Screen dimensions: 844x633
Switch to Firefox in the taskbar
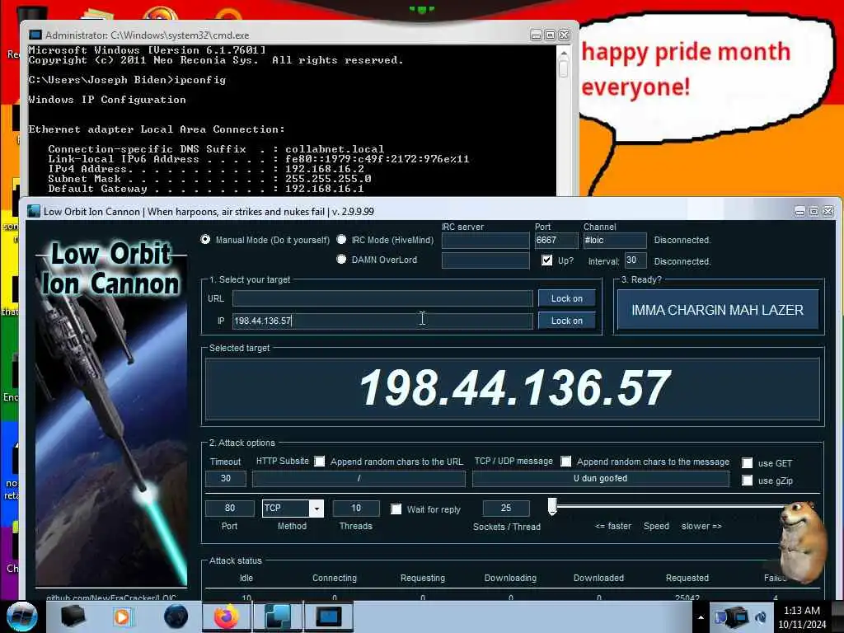coord(227,617)
